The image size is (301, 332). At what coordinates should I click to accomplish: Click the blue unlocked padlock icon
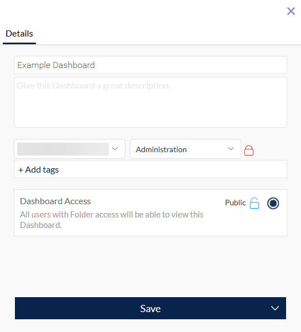[x=254, y=203]
